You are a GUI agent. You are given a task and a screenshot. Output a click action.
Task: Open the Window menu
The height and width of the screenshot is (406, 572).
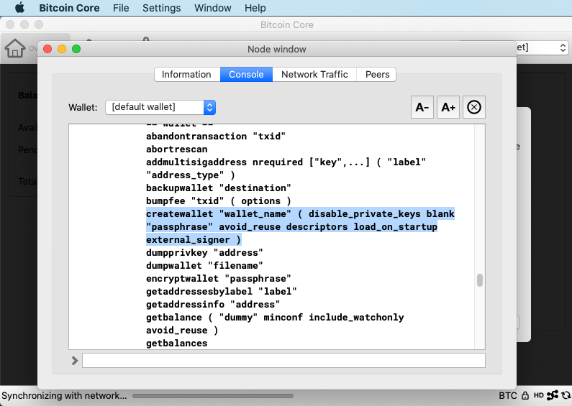pyautogui.click(x=213, y=8)
